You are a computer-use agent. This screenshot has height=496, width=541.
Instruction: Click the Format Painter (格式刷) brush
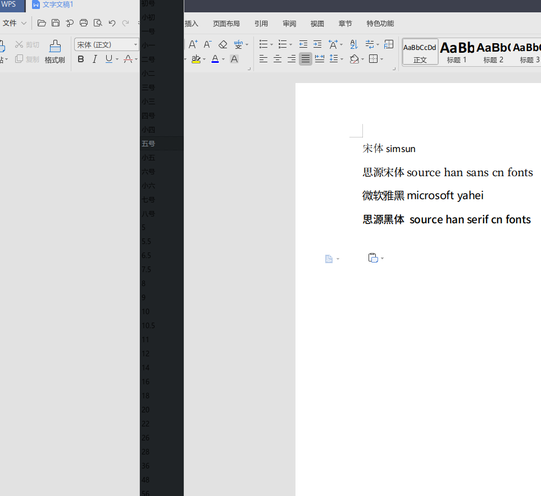click(55, 52)
